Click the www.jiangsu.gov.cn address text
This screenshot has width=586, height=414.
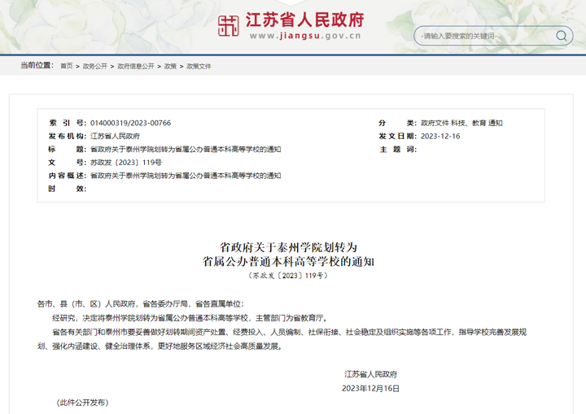tap(305, 37)
